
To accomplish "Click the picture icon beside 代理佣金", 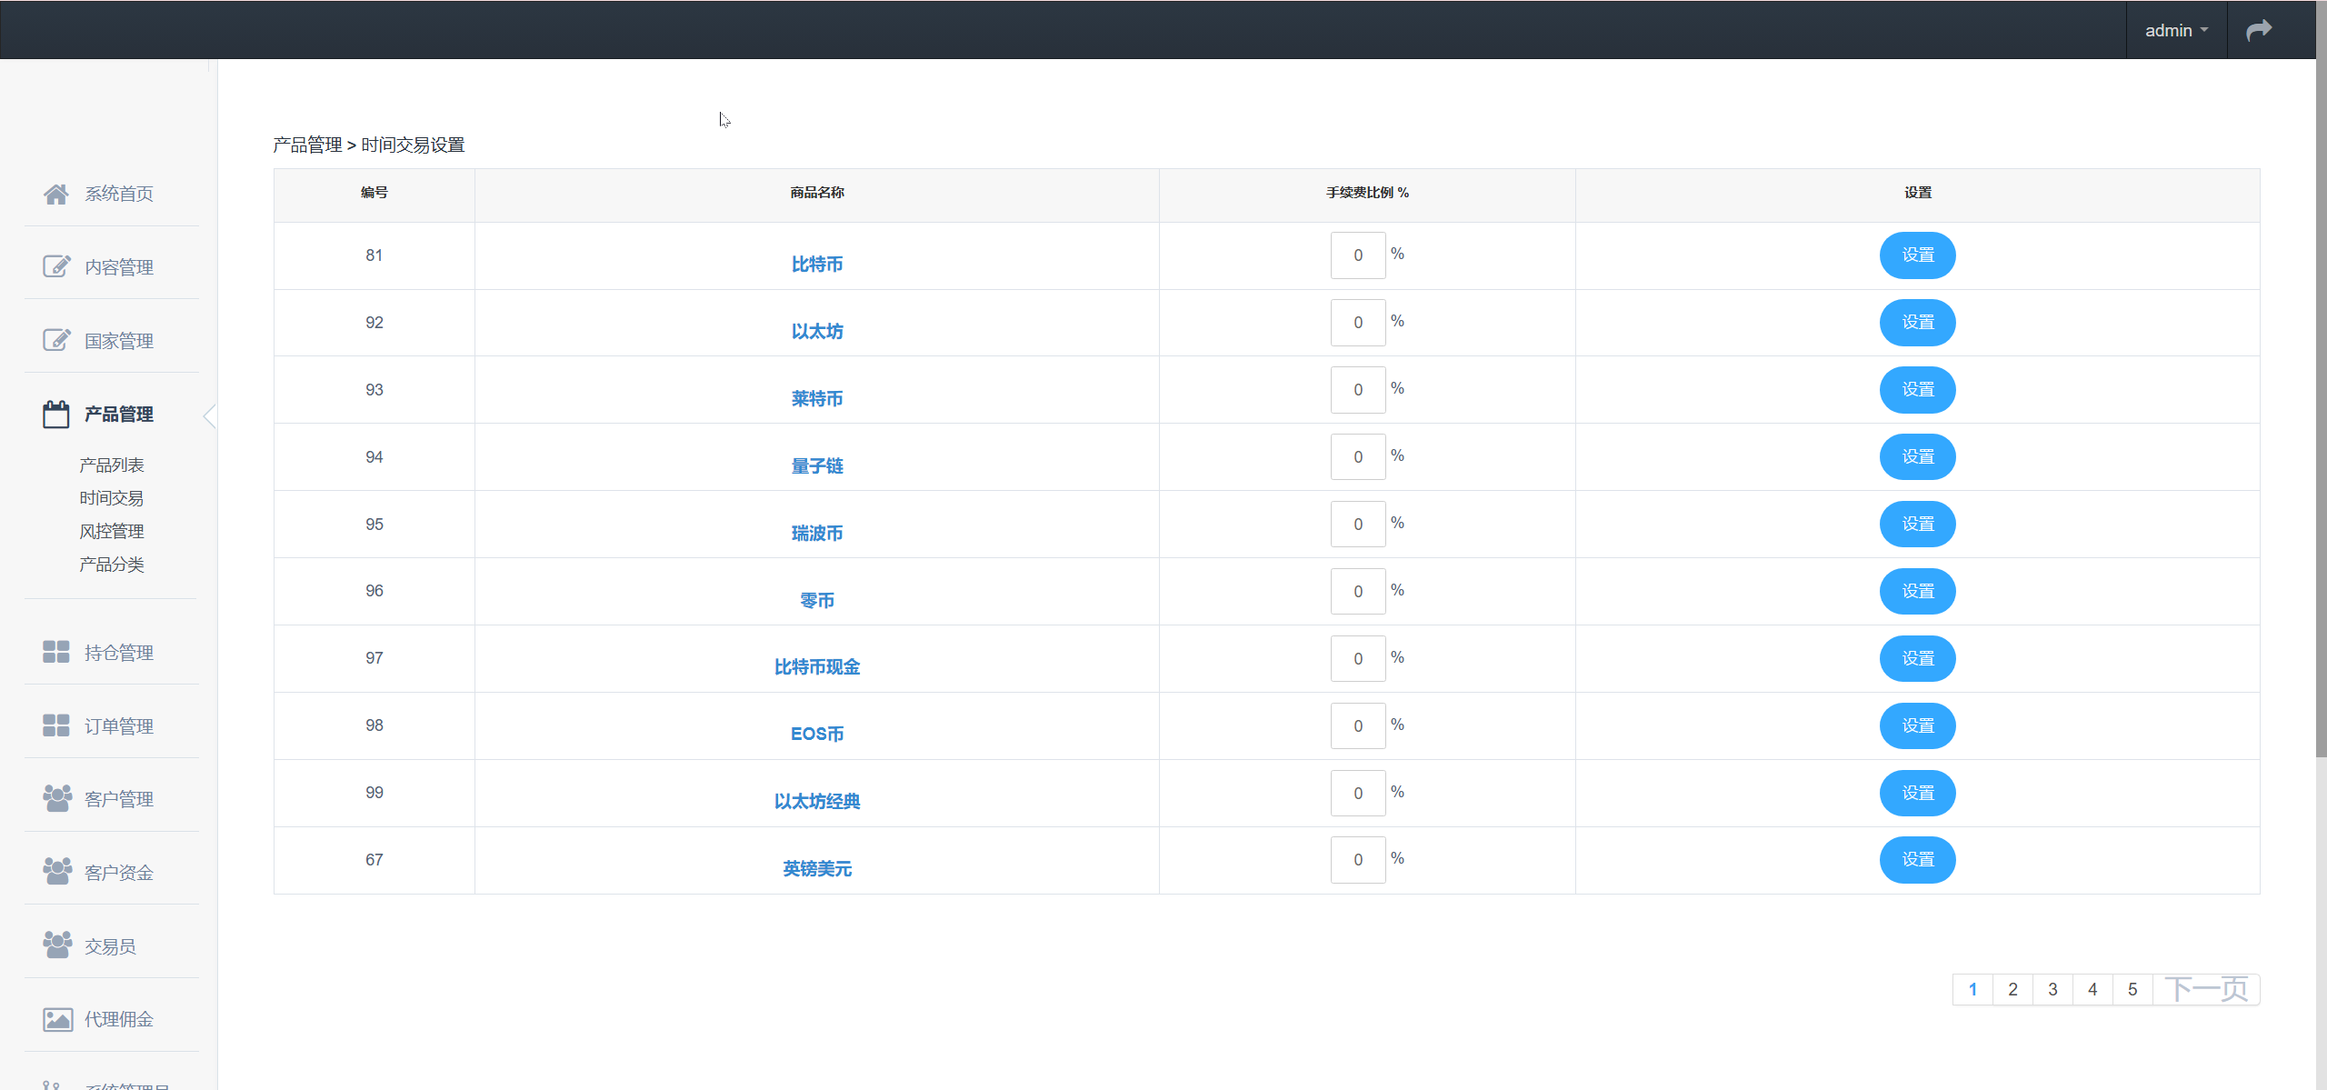I will pos(56,1019).
